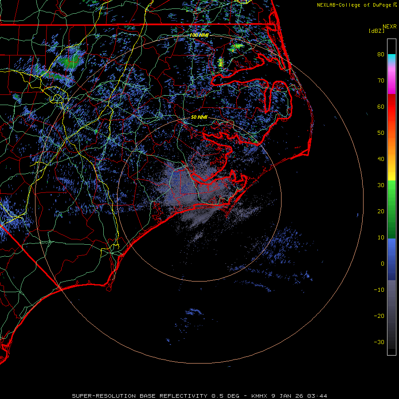Select the 70 value on dBZ scale

pos(381,81)
